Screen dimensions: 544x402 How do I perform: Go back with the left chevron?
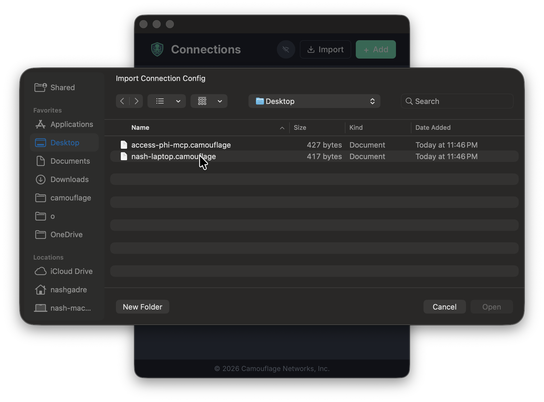(123, 101)
